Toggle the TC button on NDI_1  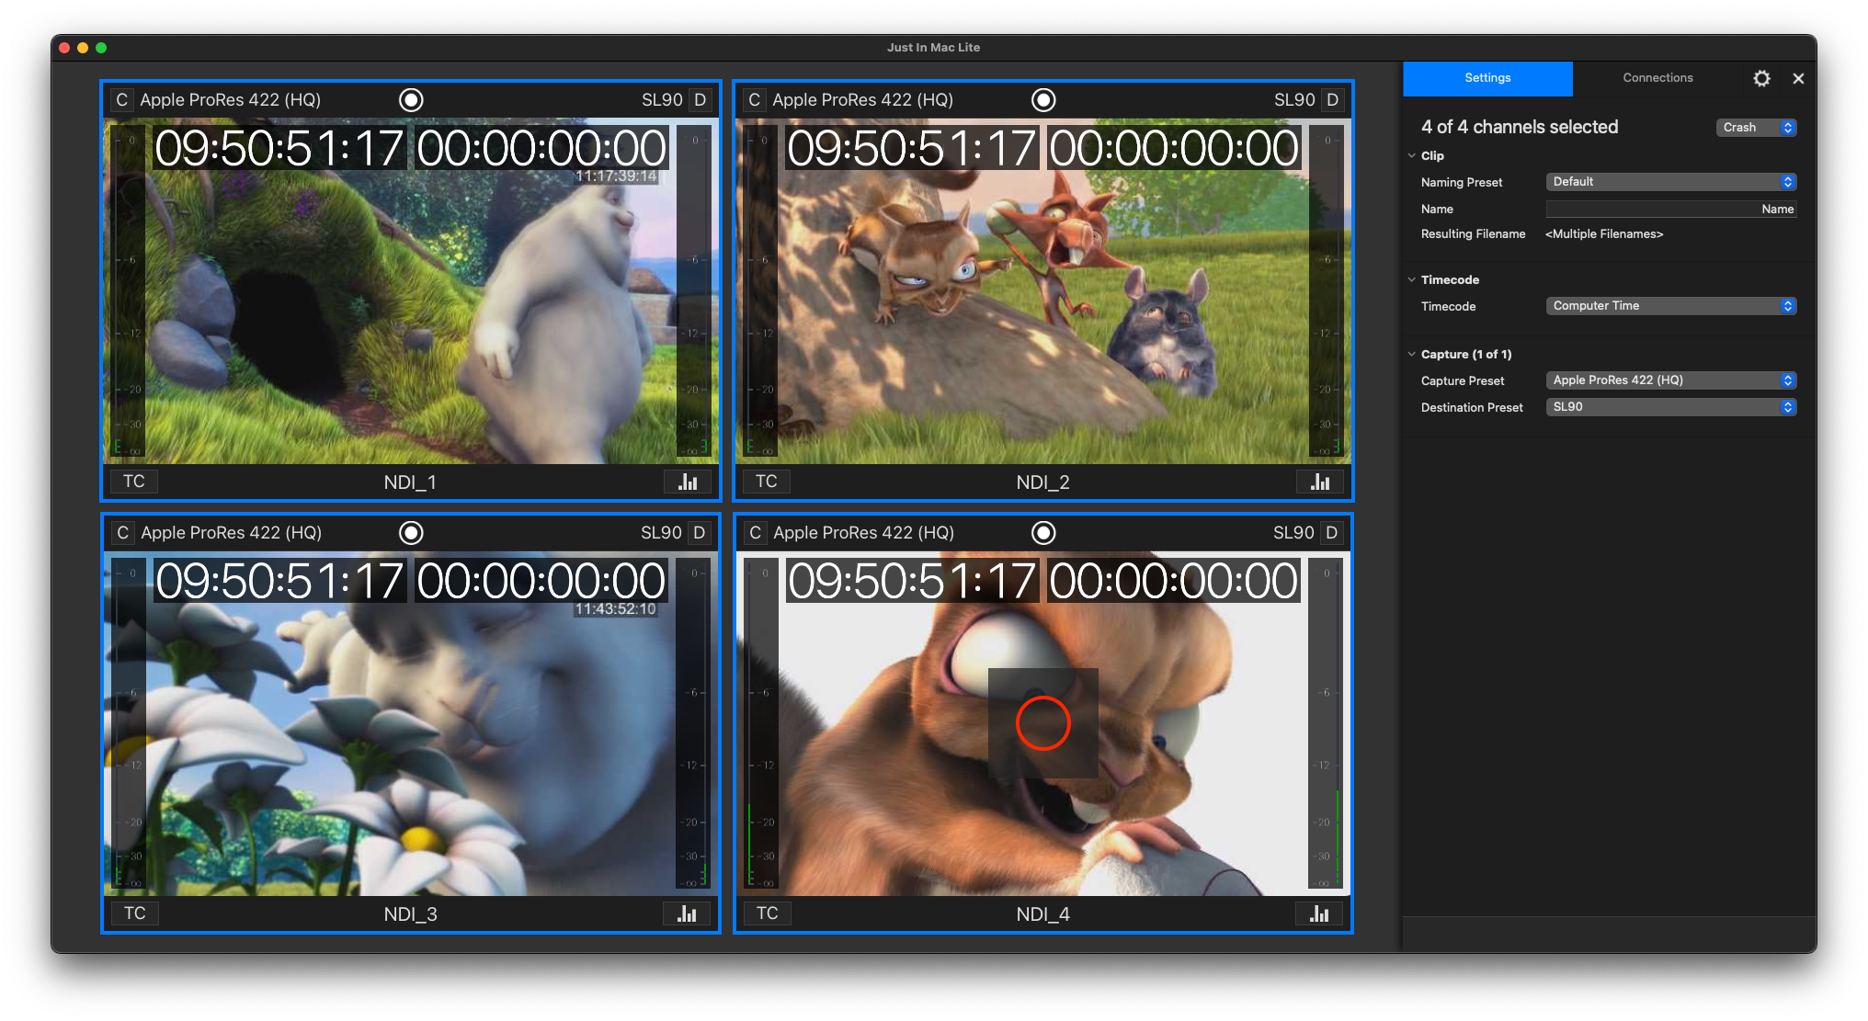coord(134,482)
